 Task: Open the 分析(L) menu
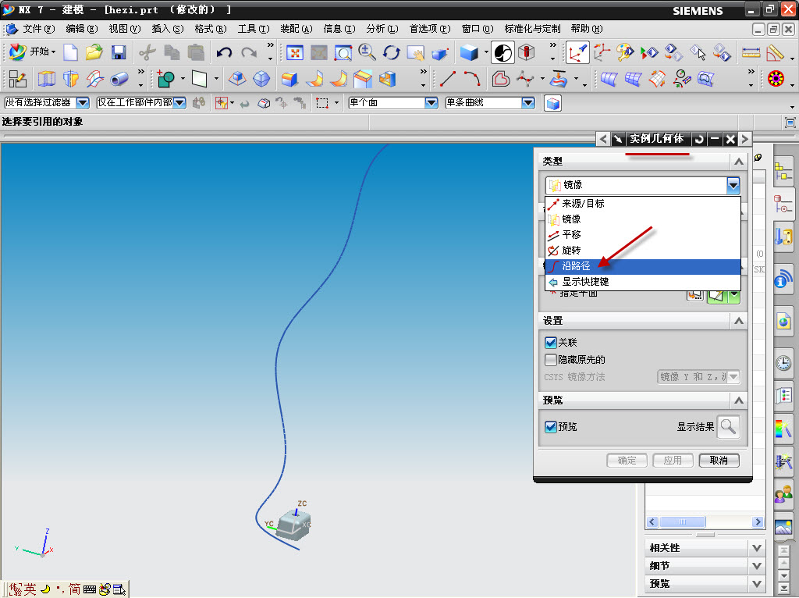click(x=382, y=29)
